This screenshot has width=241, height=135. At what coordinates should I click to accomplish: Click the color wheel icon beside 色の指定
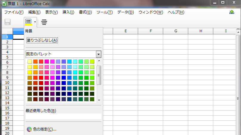tap(29, 129)
